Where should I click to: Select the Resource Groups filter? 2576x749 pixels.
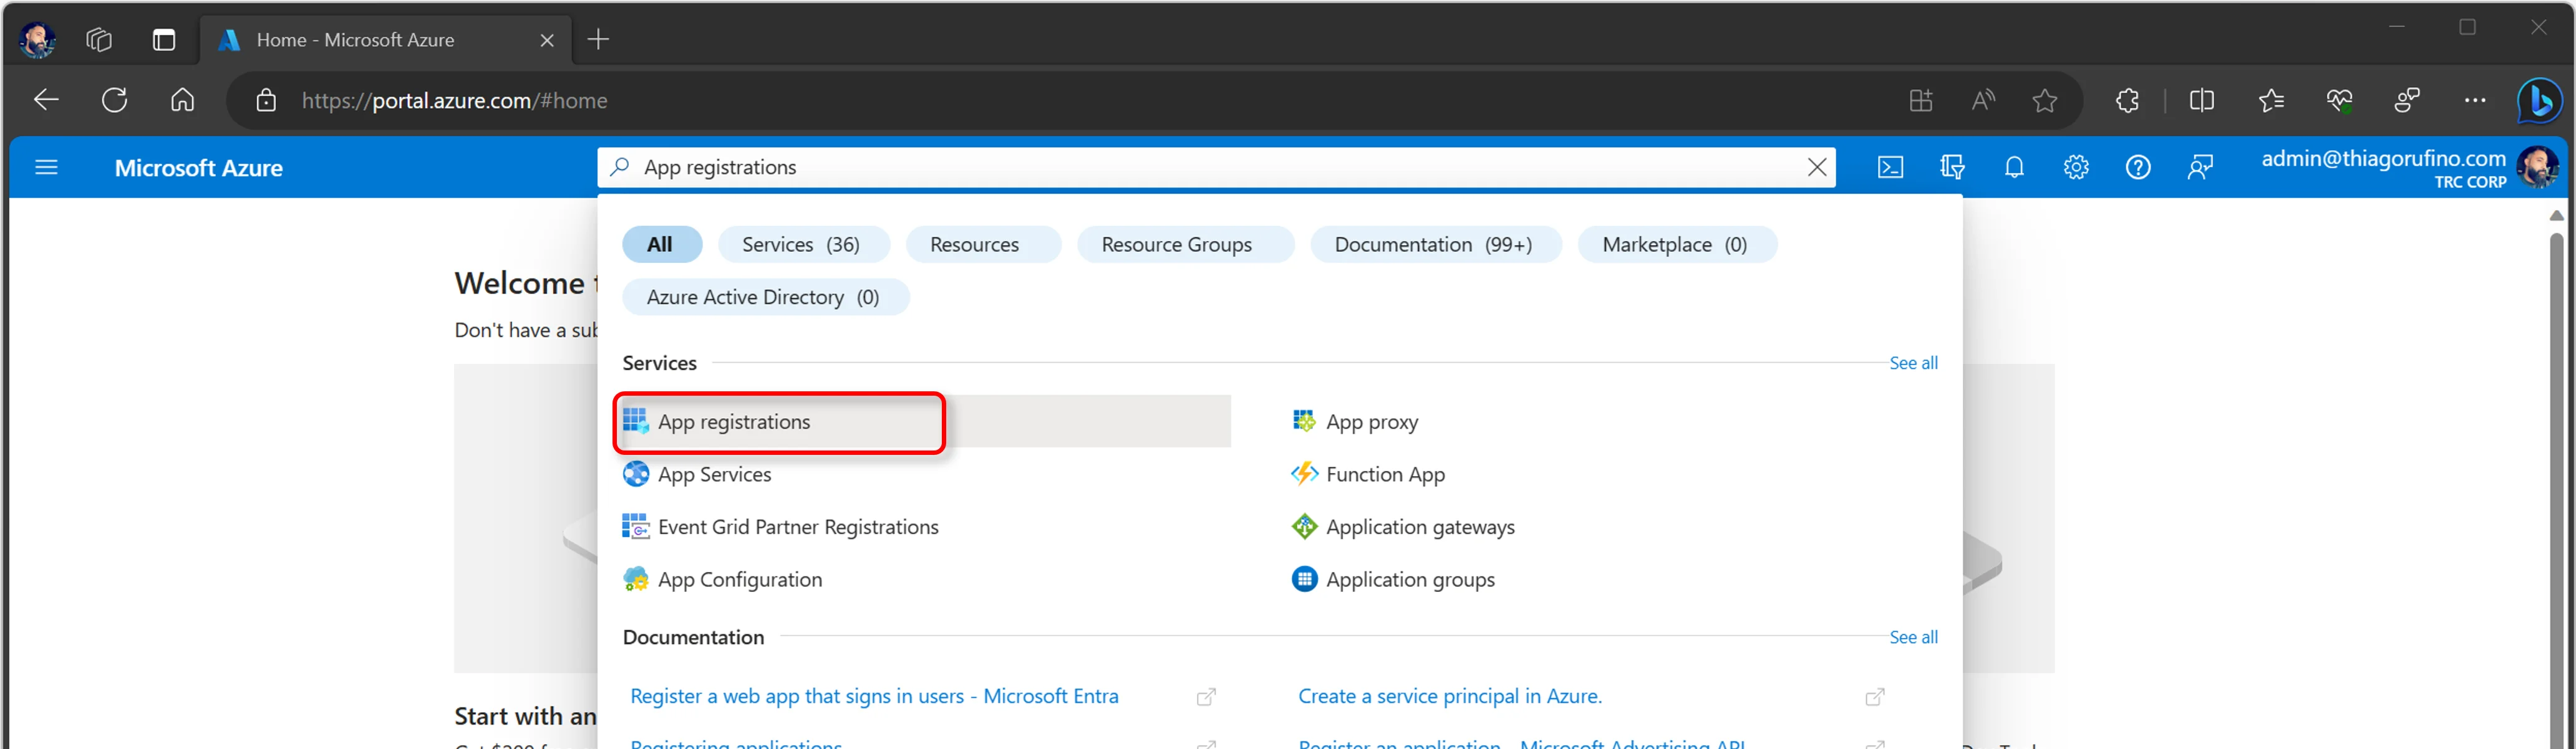(1185, 244)
